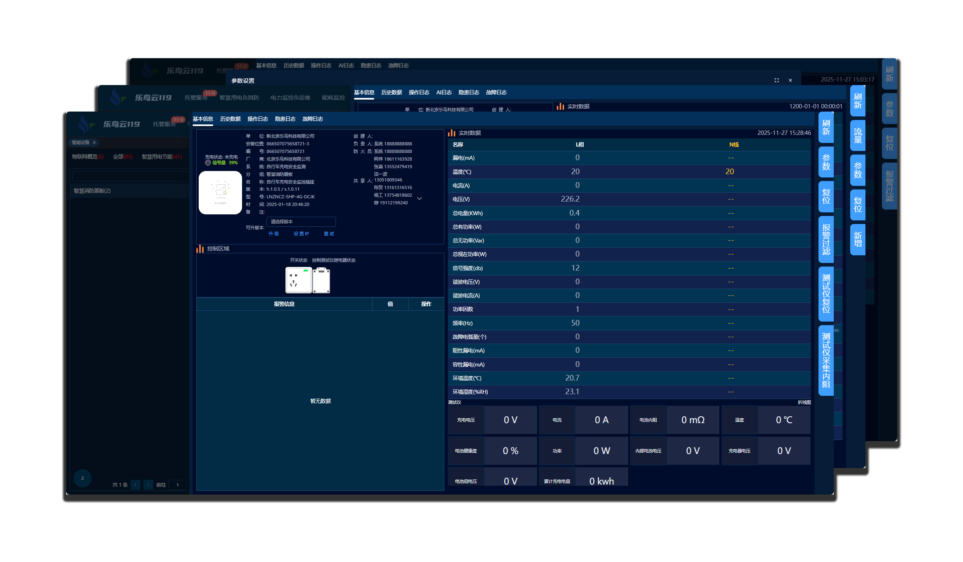The width and height of the screenshot is (963, 562).
Task: Expand the 智慧消防展板(2) group
Action: pyautogui.click(x=92, y=191)
